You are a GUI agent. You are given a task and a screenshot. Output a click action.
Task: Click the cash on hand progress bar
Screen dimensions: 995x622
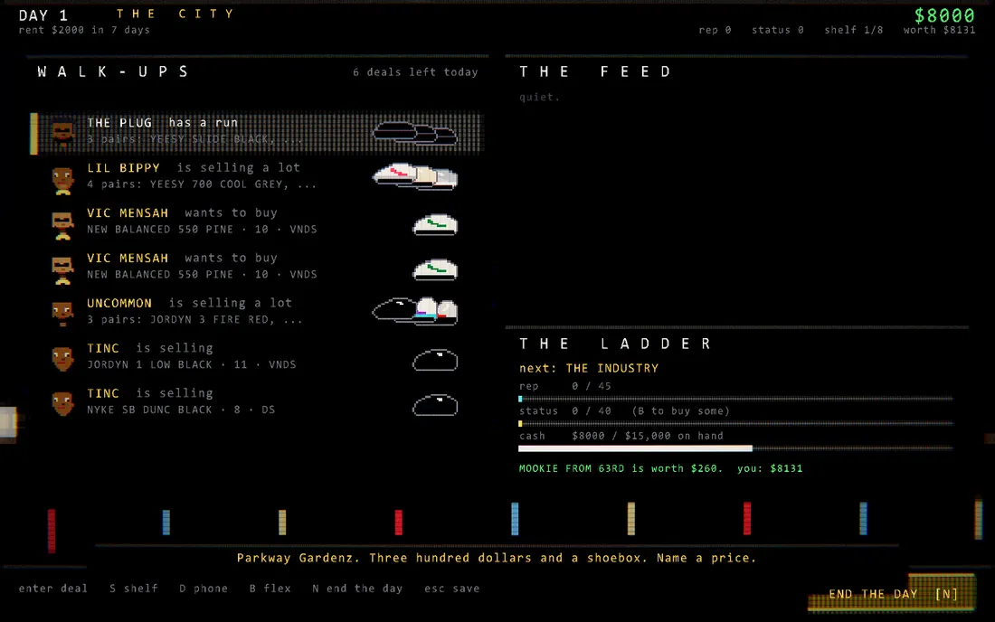click(735, 448)
